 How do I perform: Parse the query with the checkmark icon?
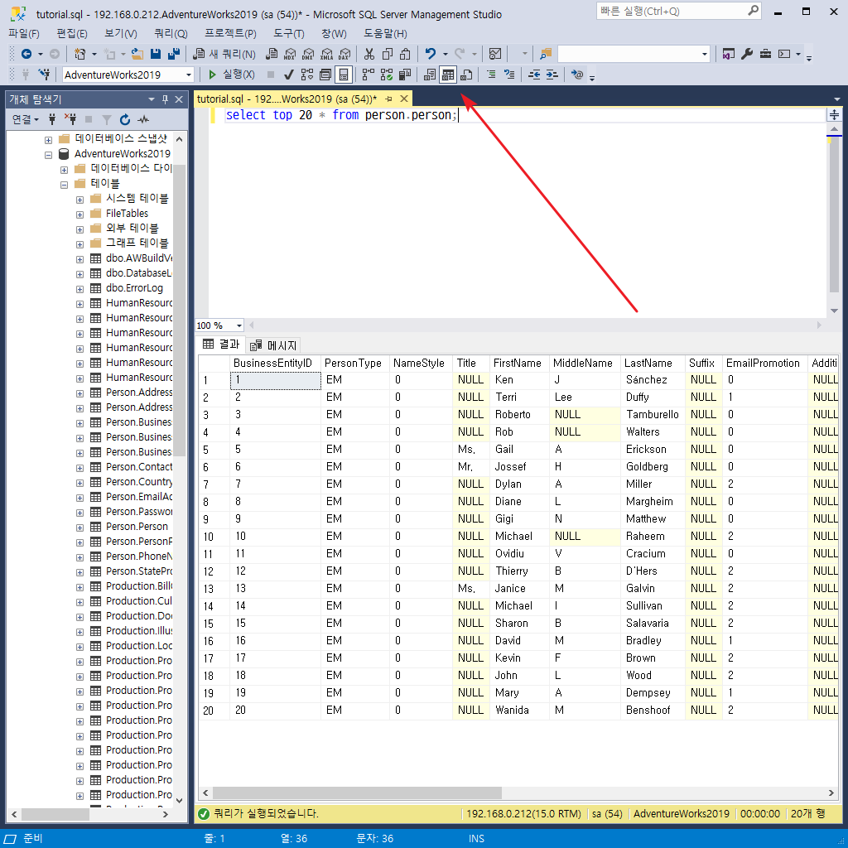pos(289,74)
